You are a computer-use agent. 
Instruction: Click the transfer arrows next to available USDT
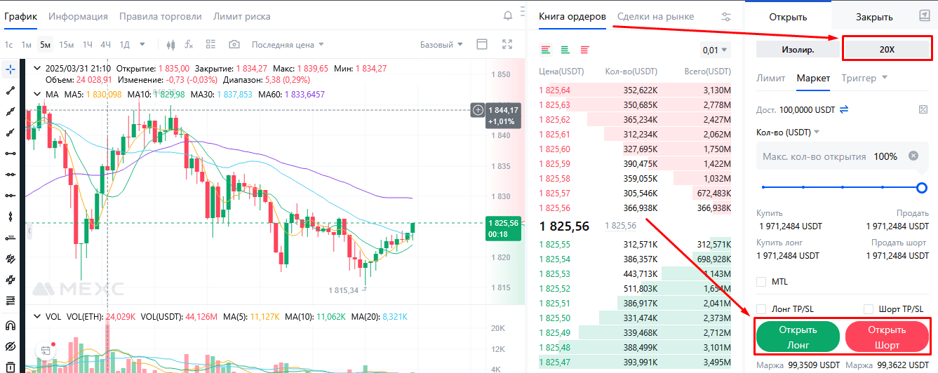point(845,109)
